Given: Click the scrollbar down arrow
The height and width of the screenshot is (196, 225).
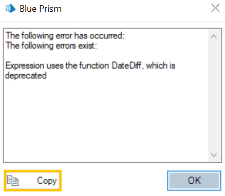Looking at the screenshot, I should 214,155.
